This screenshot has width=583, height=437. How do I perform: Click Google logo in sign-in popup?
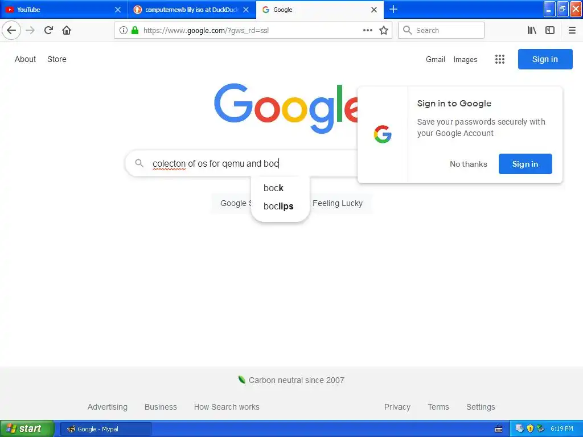pyautogui.click(x=383, y=134)
